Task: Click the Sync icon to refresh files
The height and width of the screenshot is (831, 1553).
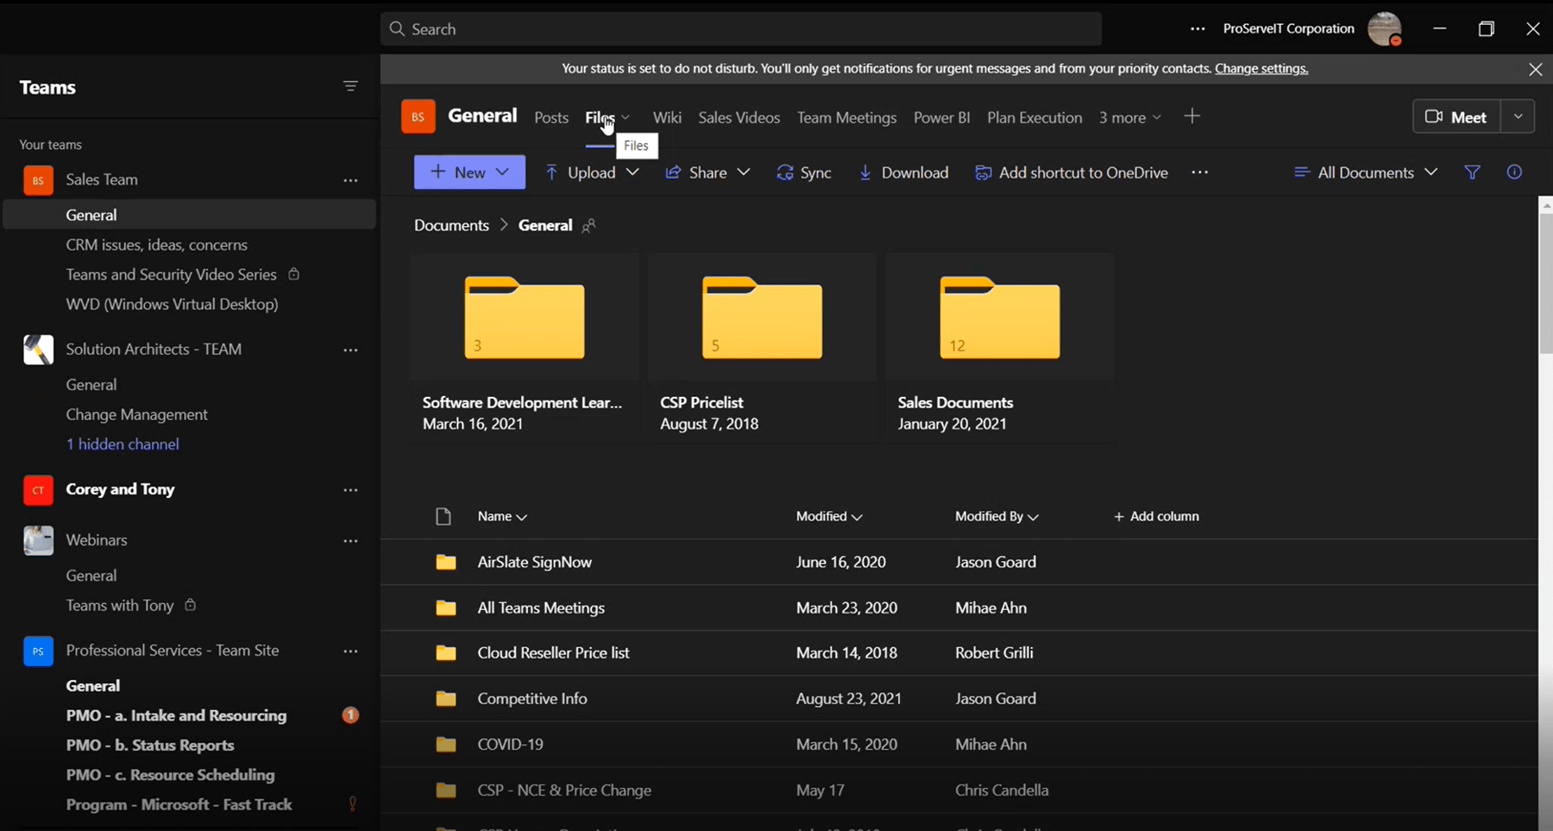Action: click(786, 173)
